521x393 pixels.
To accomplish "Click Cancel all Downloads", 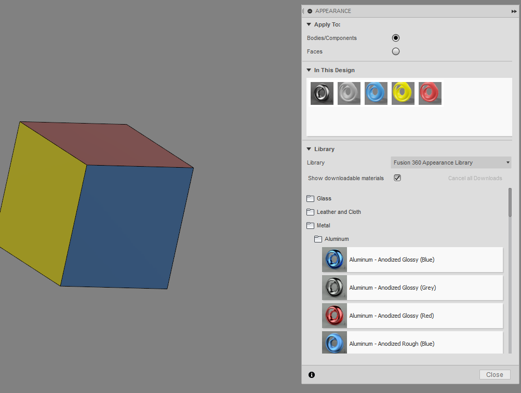I will click(474, 178).
